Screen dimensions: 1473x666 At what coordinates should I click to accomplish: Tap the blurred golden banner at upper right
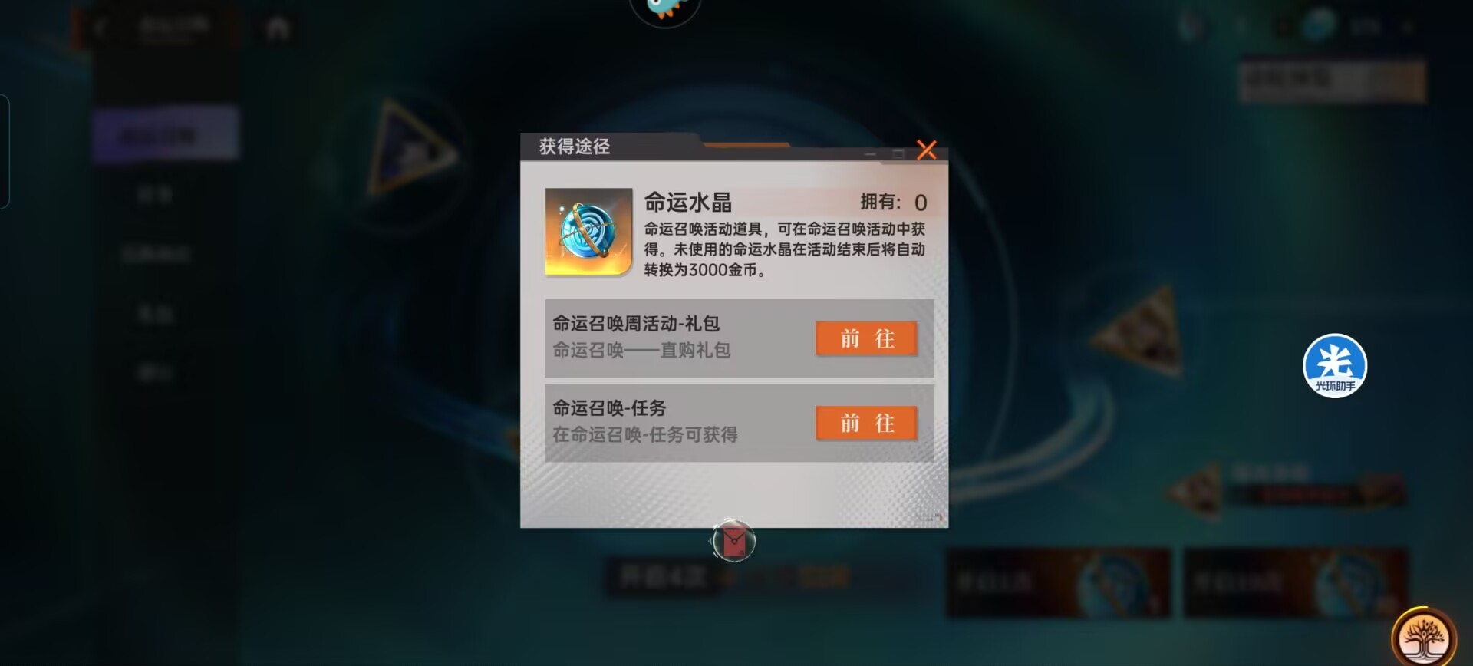pyautogui.click(x=1333, y=81)
